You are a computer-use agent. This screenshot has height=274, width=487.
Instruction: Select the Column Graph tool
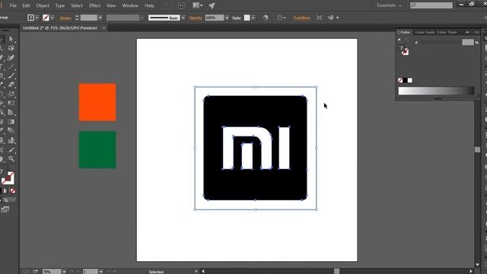tap(11, 140)
